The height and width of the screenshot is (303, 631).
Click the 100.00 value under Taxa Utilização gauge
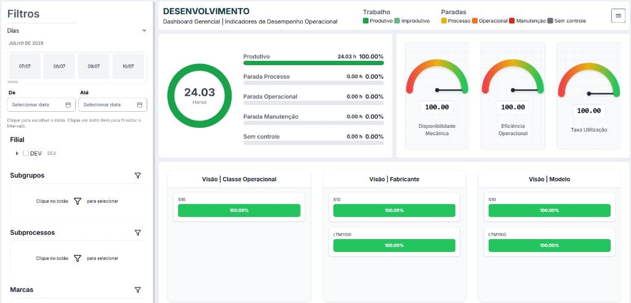tap(588, 111)
